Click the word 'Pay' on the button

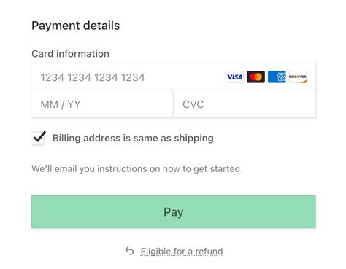click(x=174, y=212)
